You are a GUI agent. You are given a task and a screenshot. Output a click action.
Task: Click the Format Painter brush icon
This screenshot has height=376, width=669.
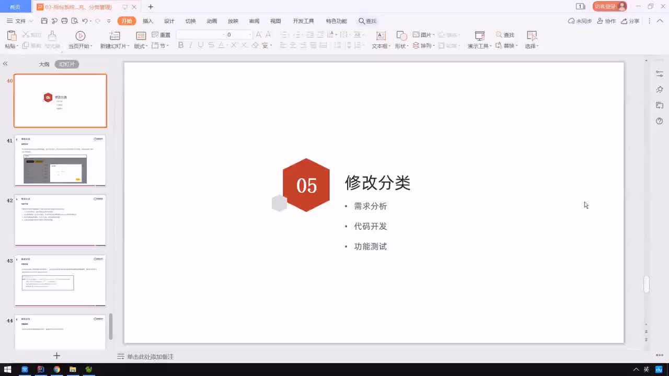click(x=52, y=36)
